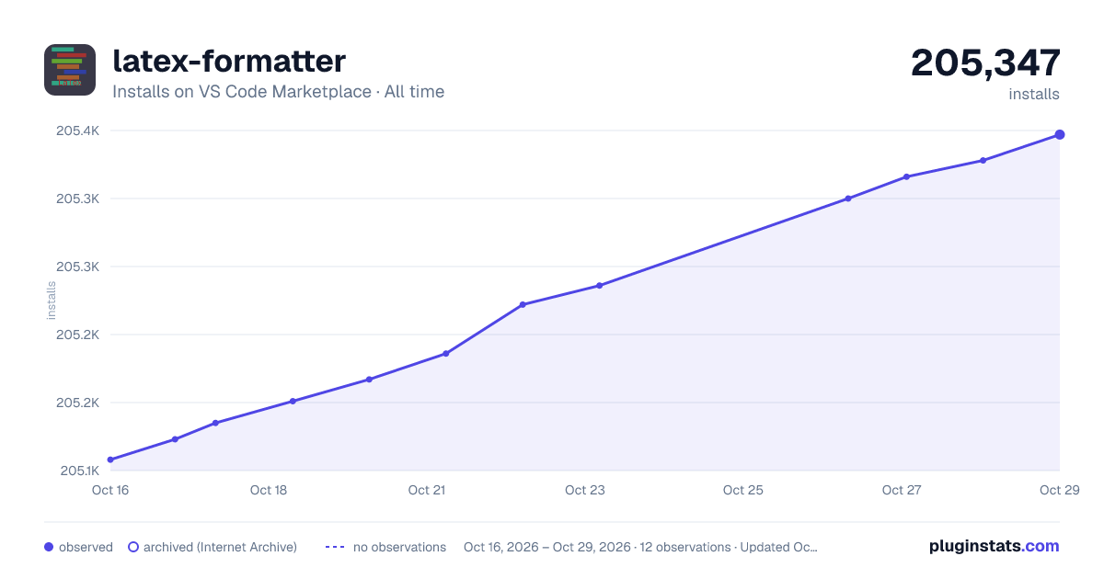This screenshot has height=579, width=1104.
Task: Select the first data point at Oct 16
Action: [110, 460]
